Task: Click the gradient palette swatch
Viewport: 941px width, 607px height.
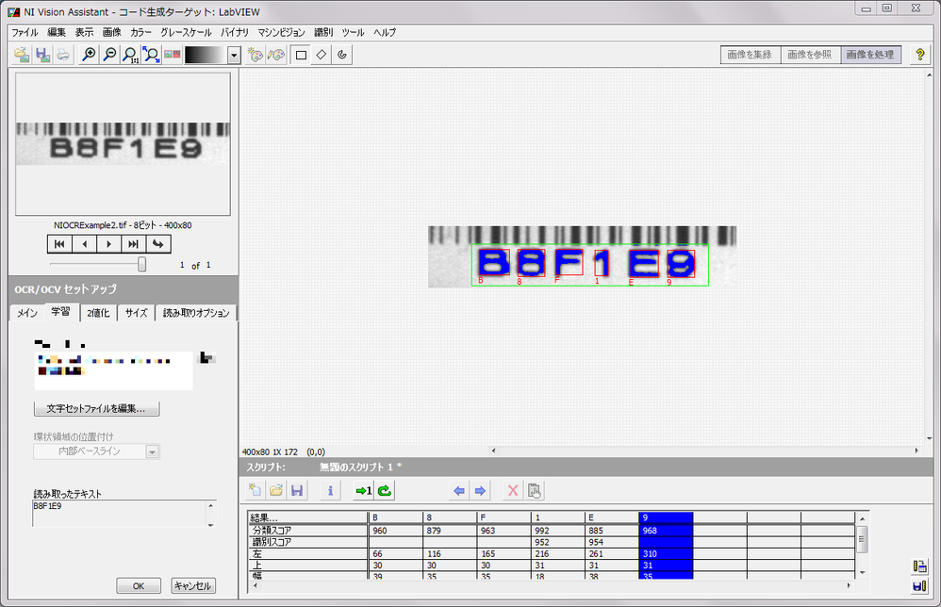Action: click(206, 56)
